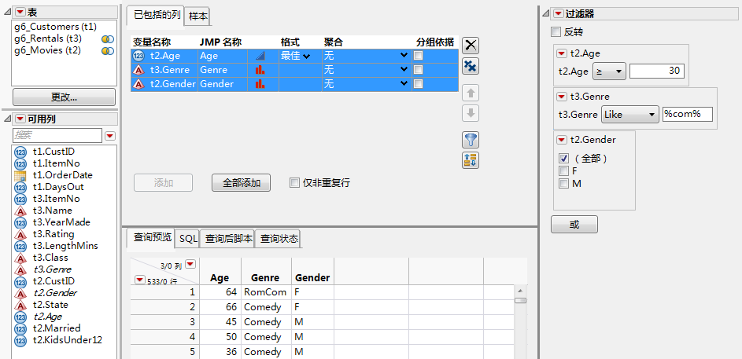Toggle the 反转 checkbox in the filter
Viewport: 742px width, 359px height.
pyautogui.click(x=556, y=32)
